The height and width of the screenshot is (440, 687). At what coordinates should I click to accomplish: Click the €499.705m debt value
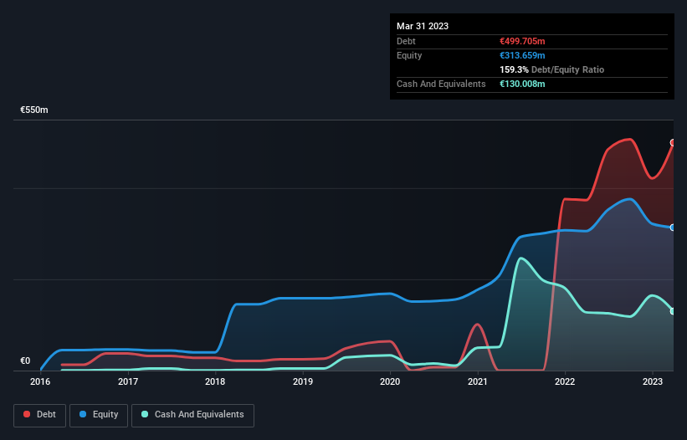[522, 41]
